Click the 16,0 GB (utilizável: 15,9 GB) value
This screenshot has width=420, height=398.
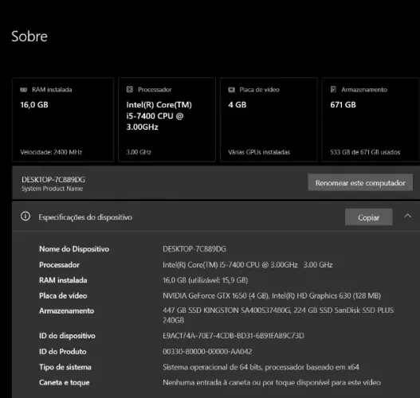206,280
